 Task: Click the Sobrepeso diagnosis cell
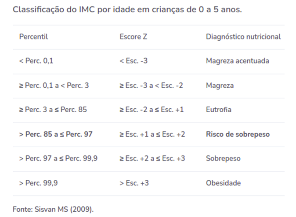tap(223, 158)
